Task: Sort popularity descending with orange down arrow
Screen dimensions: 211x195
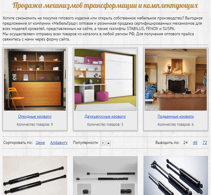Action: tap(103, 143)
